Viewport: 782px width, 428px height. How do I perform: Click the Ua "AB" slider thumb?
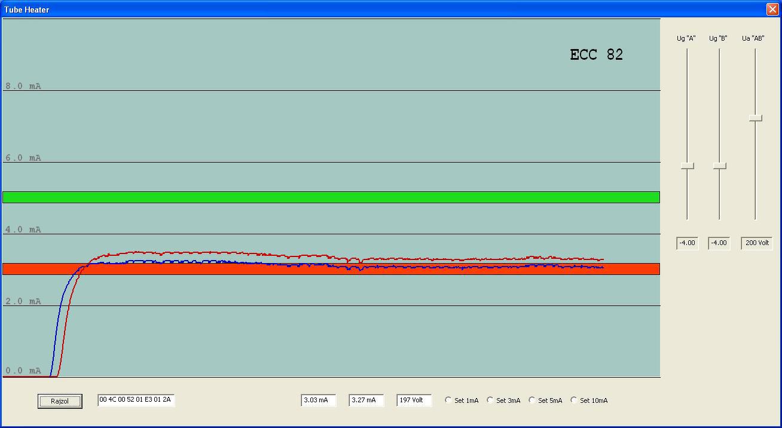(756, 118)
